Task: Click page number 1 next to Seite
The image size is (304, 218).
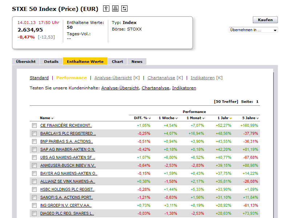Action: click(x=257, y=101)
